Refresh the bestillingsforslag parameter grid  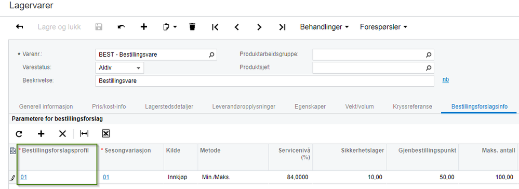(19, 134)
